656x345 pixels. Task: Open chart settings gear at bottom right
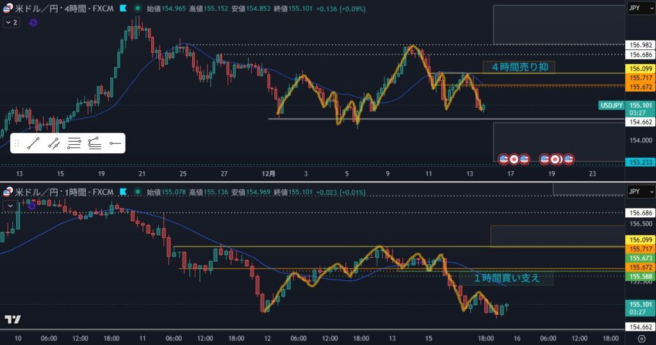pos(641,339)
